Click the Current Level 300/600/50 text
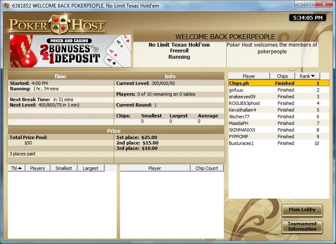336x244 pixels. [x=145, y=83]
